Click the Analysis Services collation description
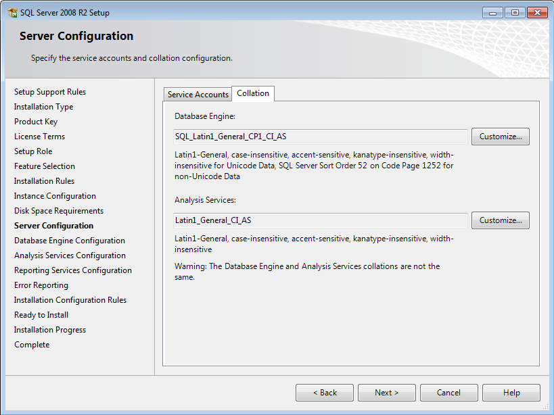 [x=314, y=244]
